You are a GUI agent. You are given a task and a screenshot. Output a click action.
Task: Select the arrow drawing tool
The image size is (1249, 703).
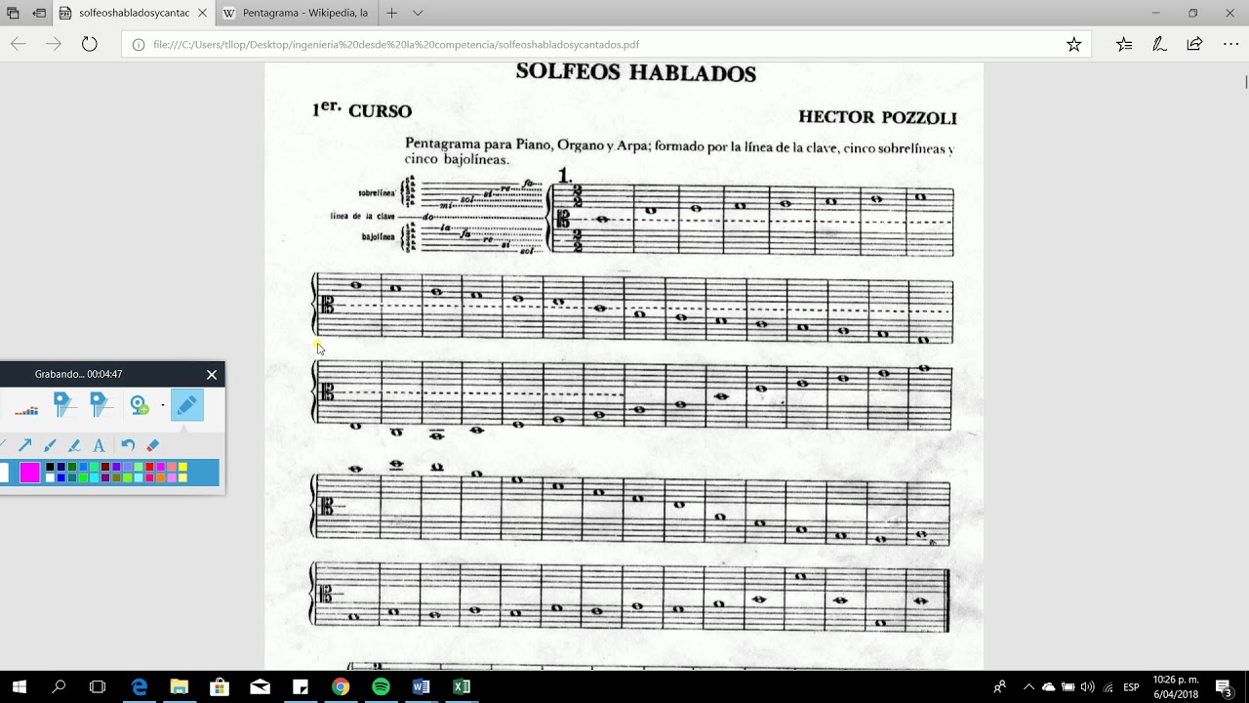(x=25, y=445)
